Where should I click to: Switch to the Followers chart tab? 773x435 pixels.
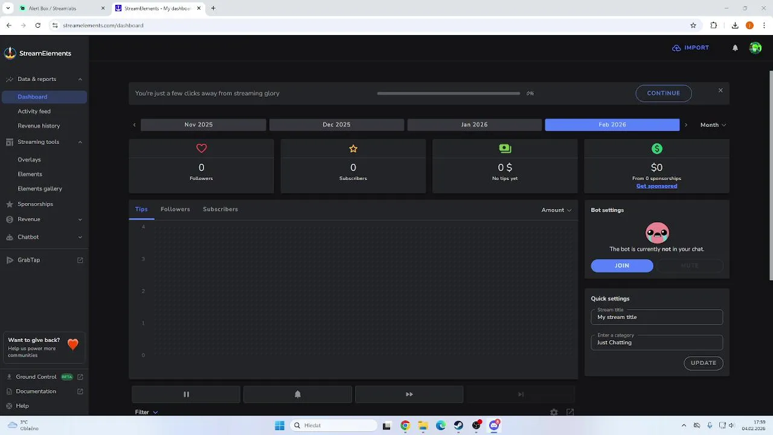(x=175, y=209)
